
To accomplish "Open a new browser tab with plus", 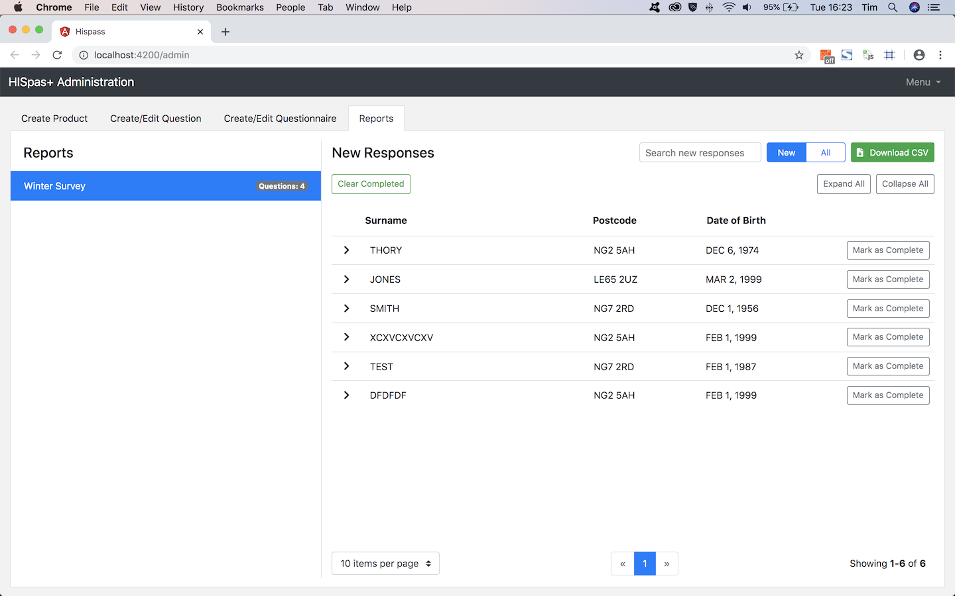I will click(x=225, y=32).
